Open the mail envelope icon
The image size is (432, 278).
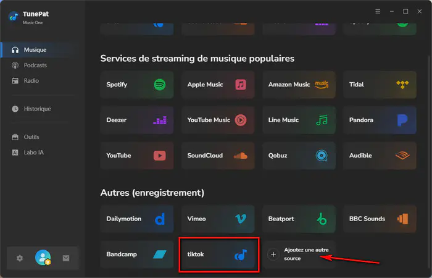tap(66, 258)
